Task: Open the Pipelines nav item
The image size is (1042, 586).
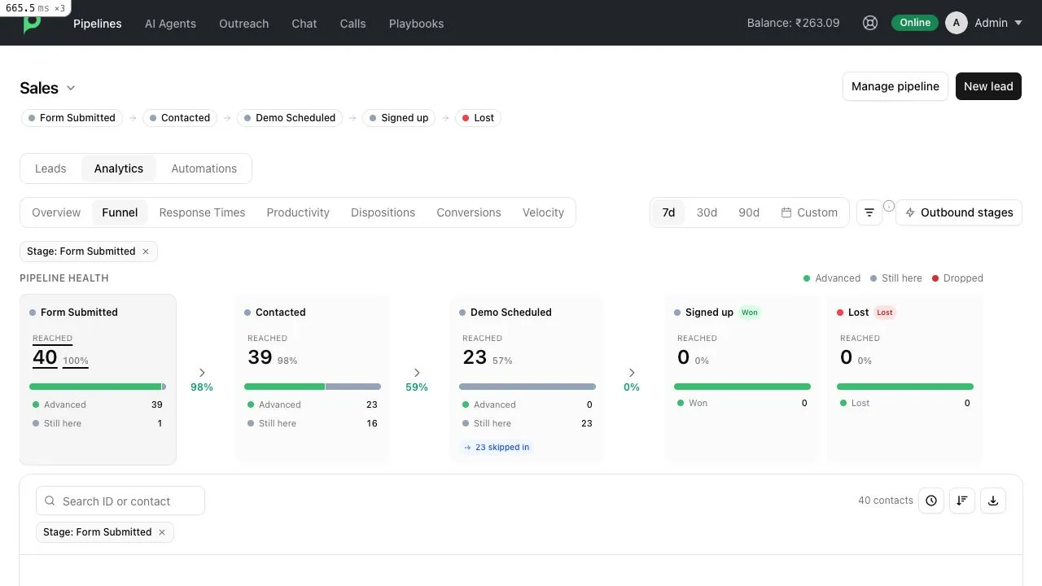Action: pyautogui.click(x=98, y=24)
